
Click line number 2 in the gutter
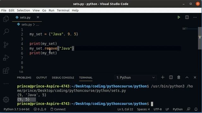pyautogui.click(x=22, y=34)
